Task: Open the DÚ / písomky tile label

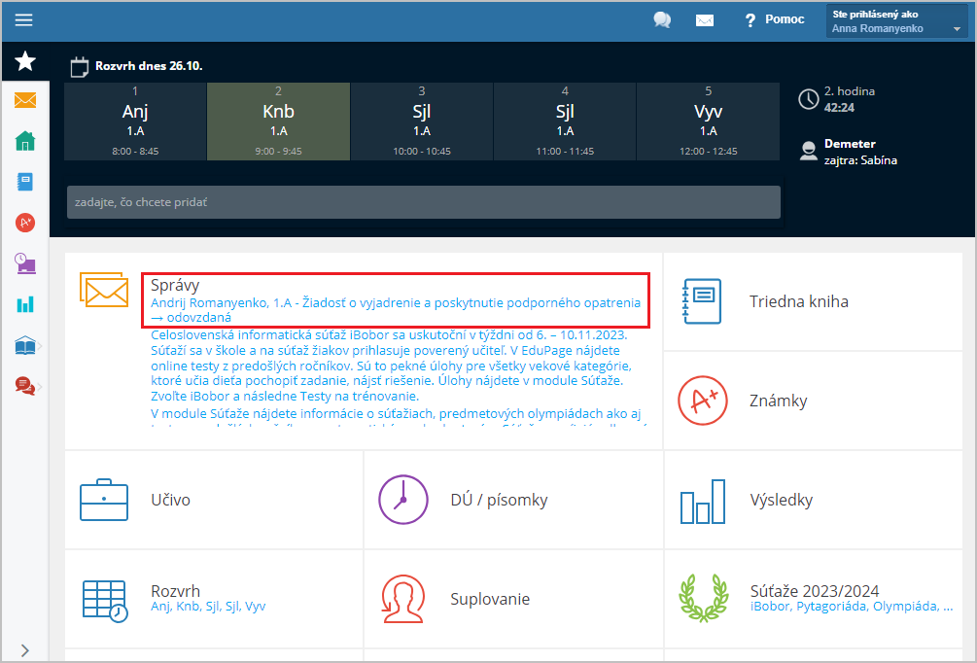Action: pos(499,500)
